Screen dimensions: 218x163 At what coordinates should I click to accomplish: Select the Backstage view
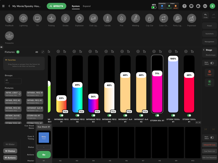coord(211,55)
